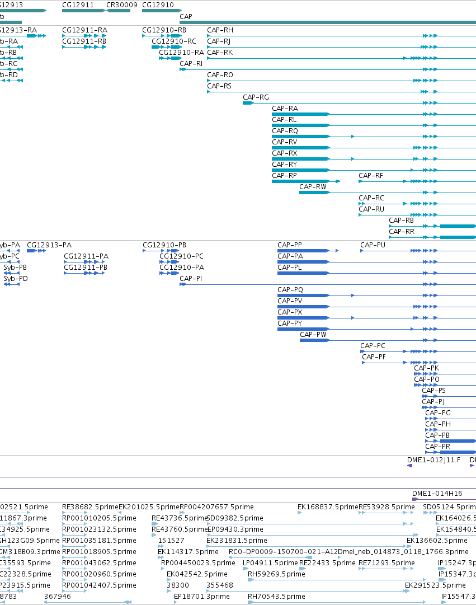Select EST LP04911.5prime
Viewport: 476px width, 605px height.
tap(270, 563)
